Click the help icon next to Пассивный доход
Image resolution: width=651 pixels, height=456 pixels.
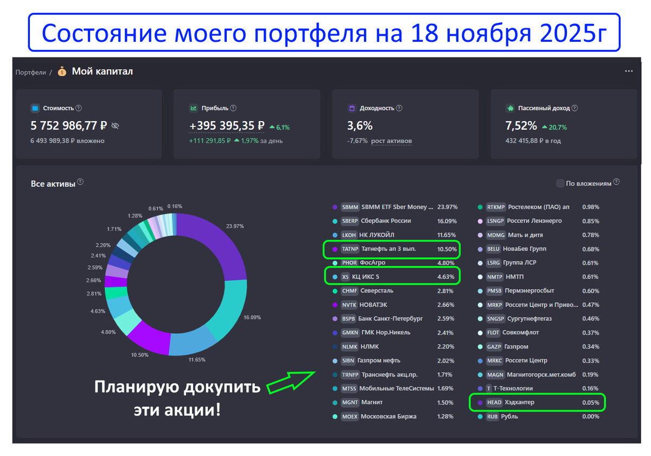(575, 108)
